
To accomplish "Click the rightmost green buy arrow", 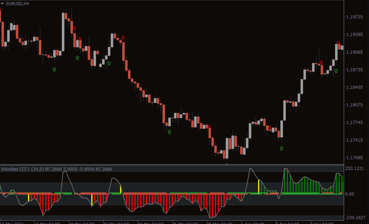I will tap(336, 71).
